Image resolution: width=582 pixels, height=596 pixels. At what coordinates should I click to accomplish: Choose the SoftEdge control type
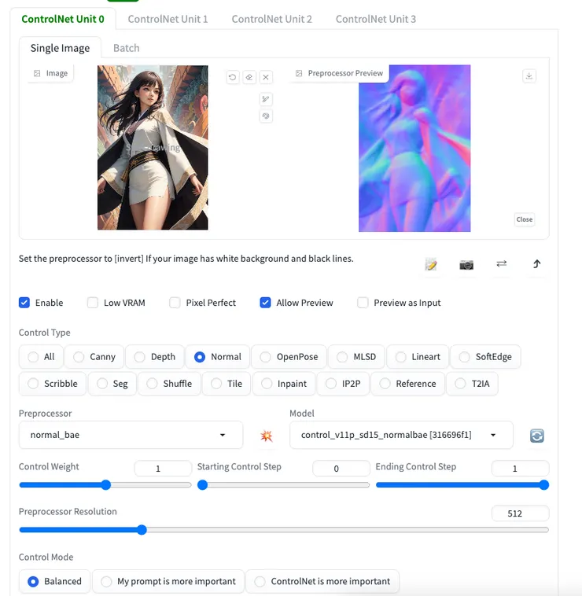coord(485,356)
